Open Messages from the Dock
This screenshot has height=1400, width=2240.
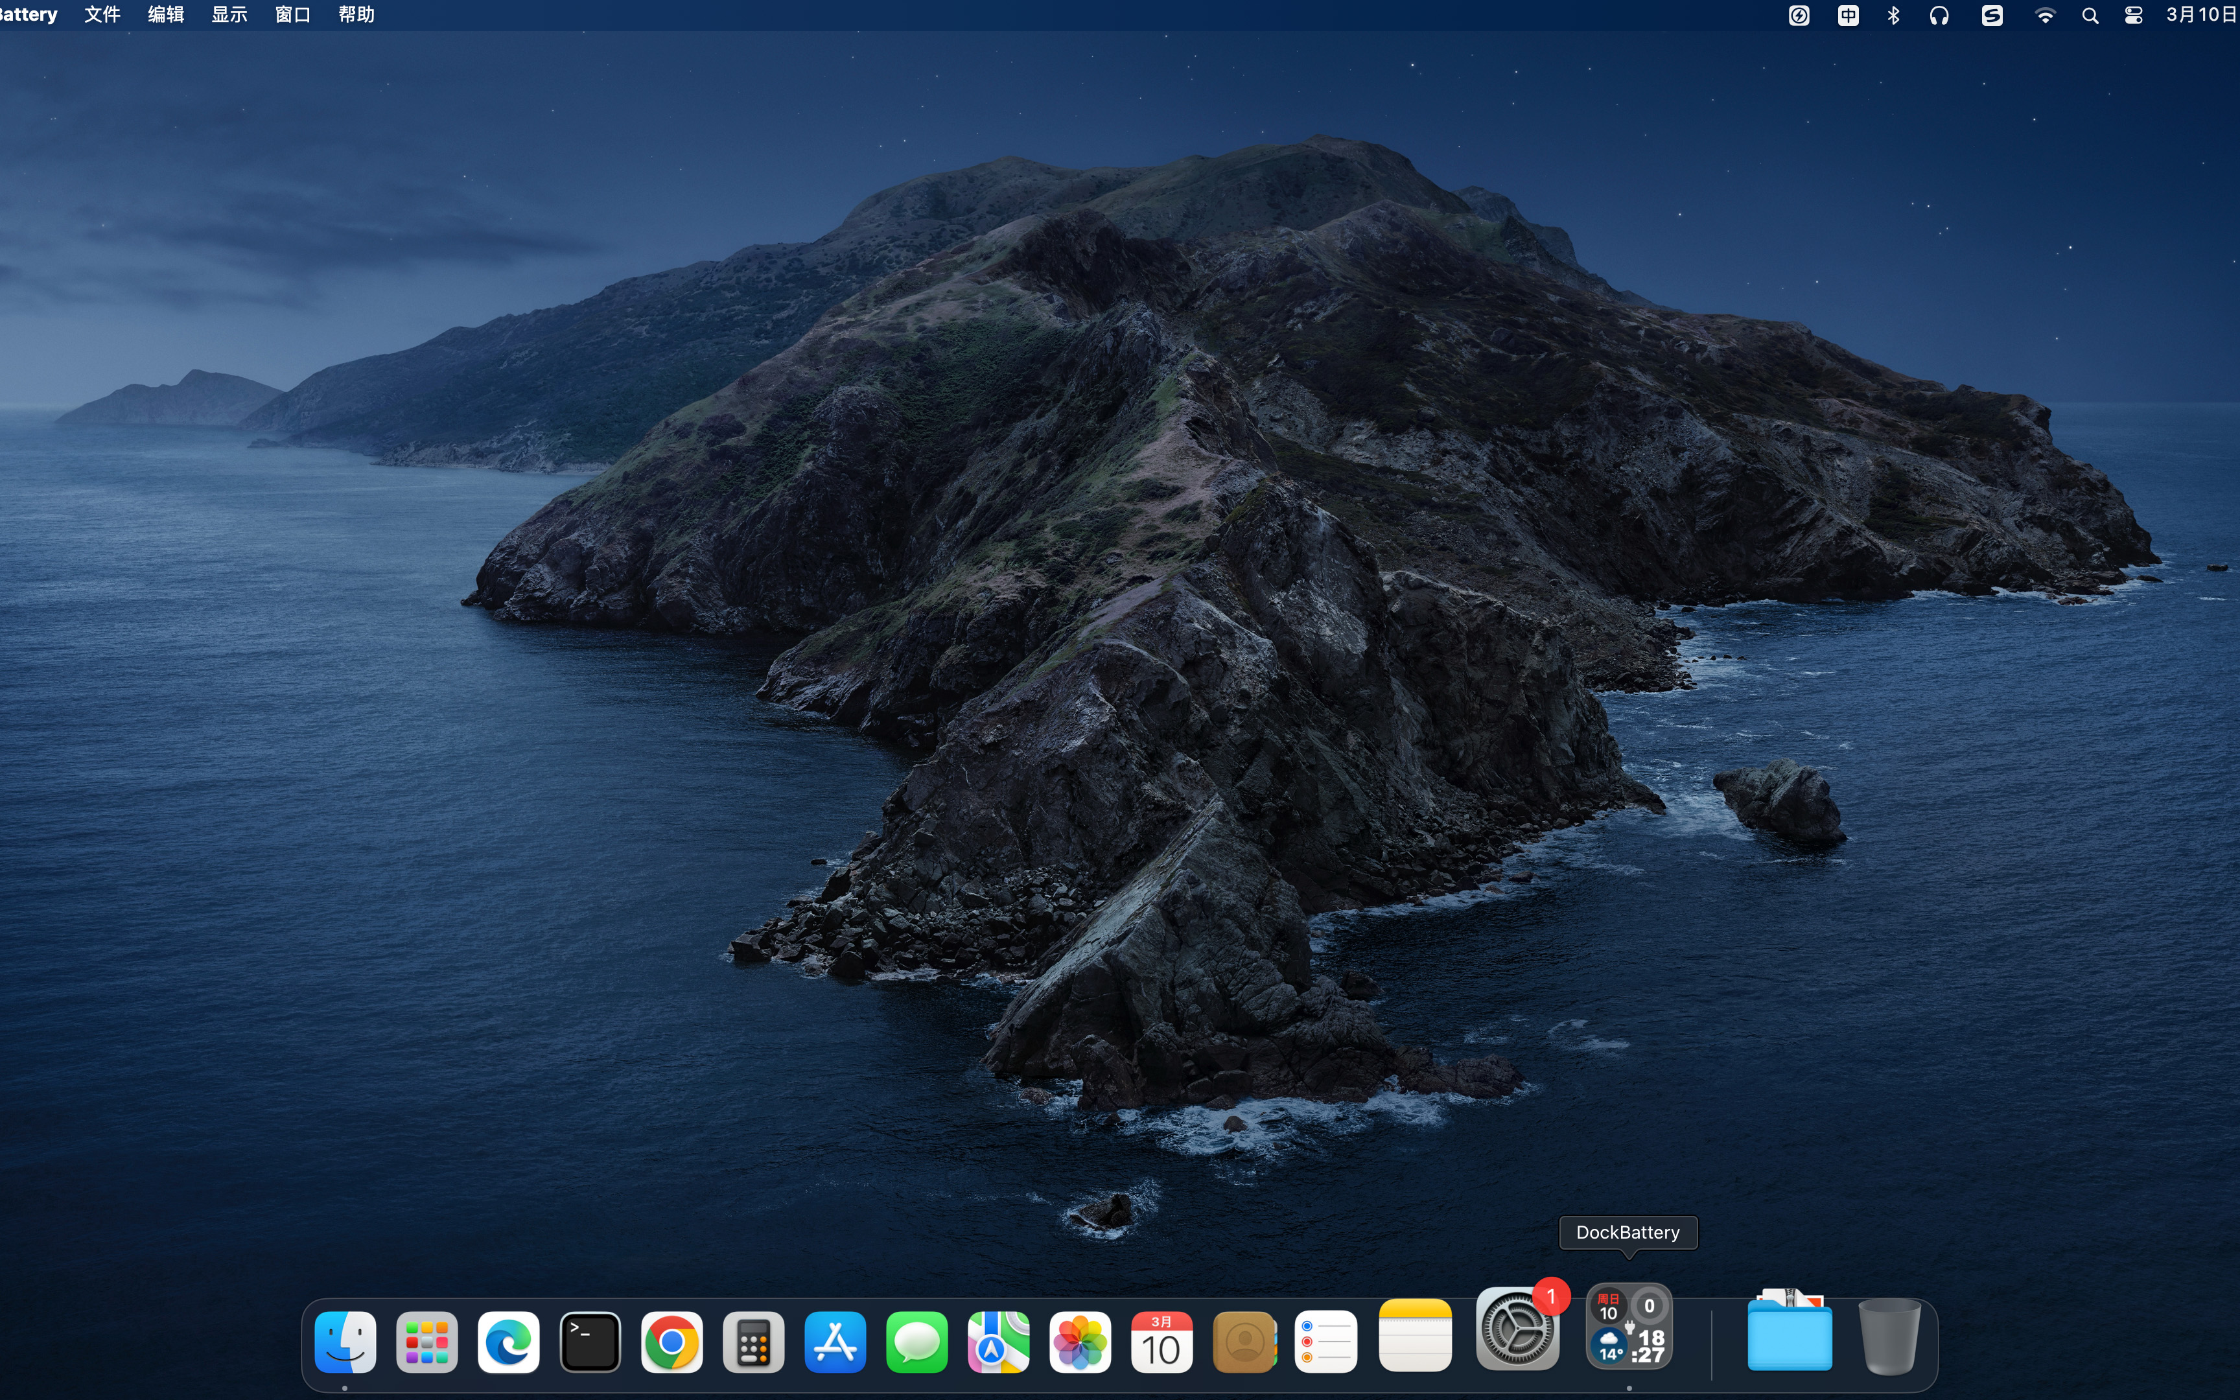pos(917,1342)
